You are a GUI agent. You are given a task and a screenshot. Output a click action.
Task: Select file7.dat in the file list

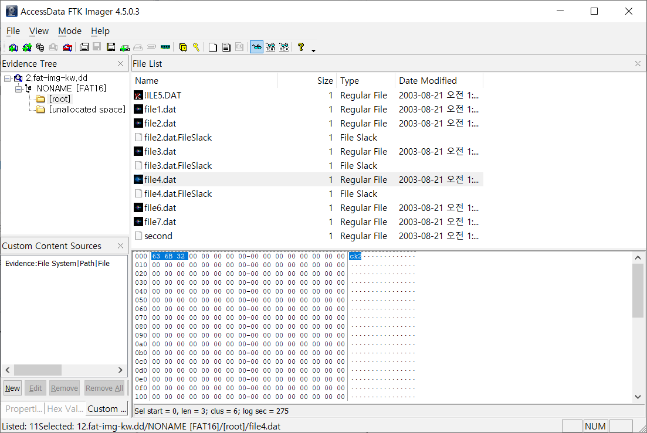coord(160,221)
